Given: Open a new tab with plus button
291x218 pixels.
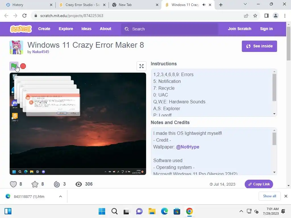Looking at the screenshot, I should 221,5.
